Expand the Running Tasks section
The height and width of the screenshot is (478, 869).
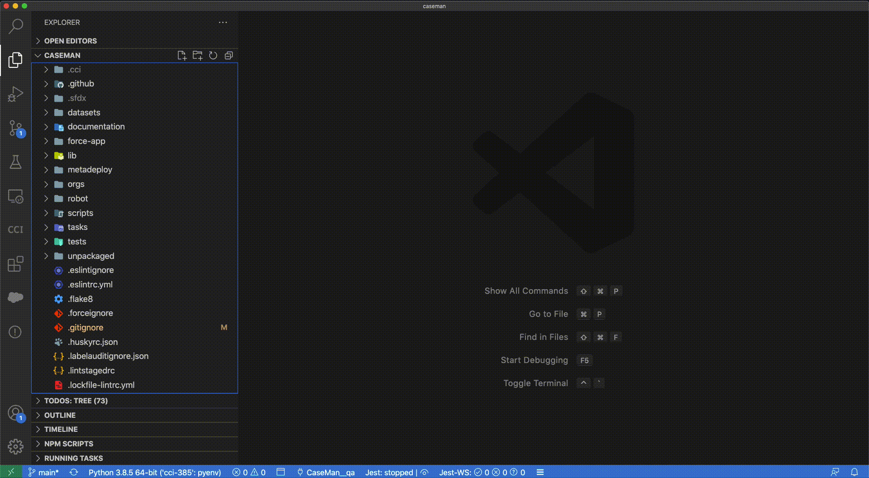(135, 458)
